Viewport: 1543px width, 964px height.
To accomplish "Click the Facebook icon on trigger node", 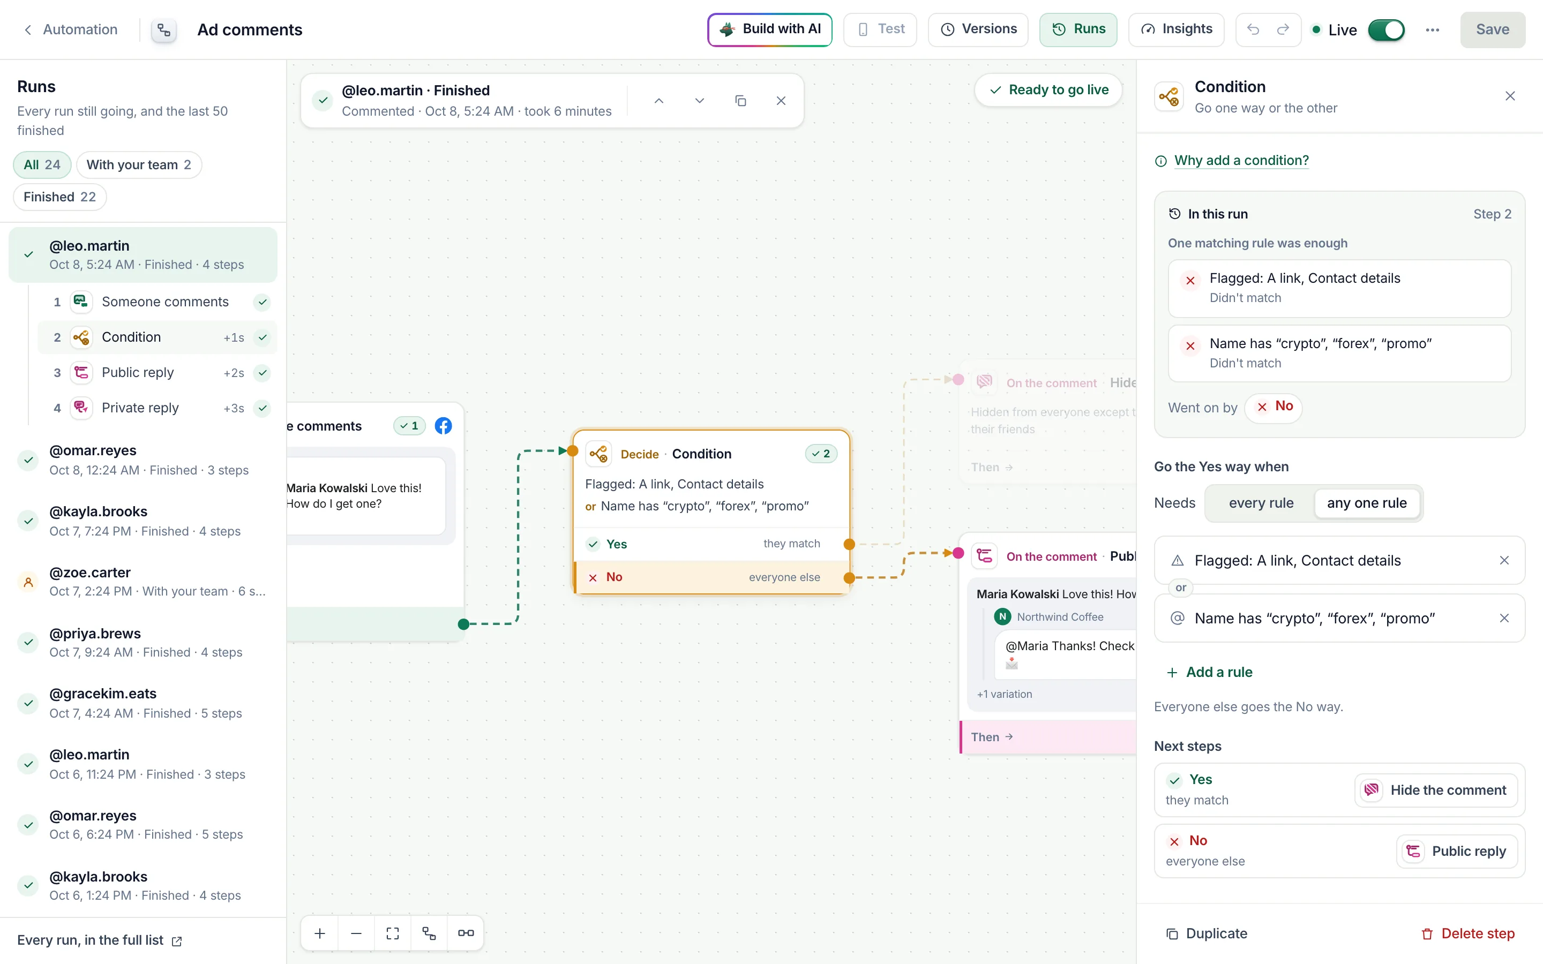I will point(443,426).
